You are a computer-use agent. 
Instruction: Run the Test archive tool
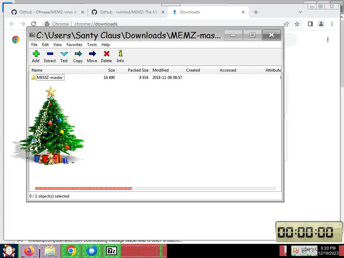tap(64, 56)
